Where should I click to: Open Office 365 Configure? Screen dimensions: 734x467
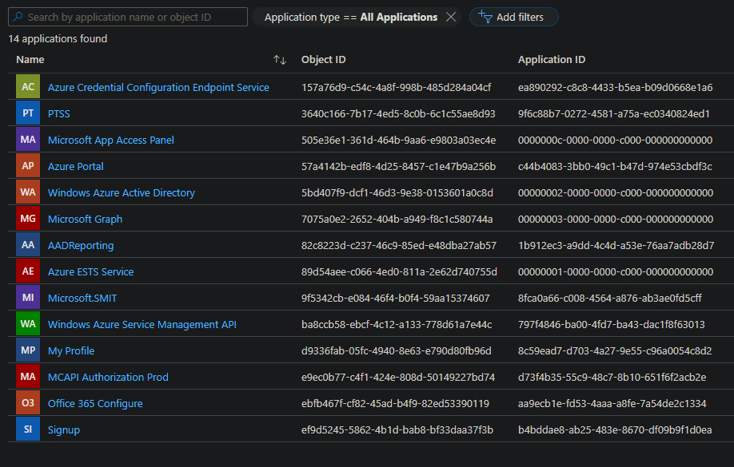click(x=95, y=403)
